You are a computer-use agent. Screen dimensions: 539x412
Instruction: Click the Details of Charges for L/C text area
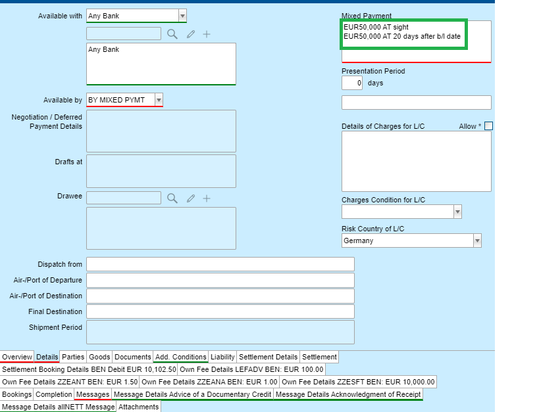[417, 162]
